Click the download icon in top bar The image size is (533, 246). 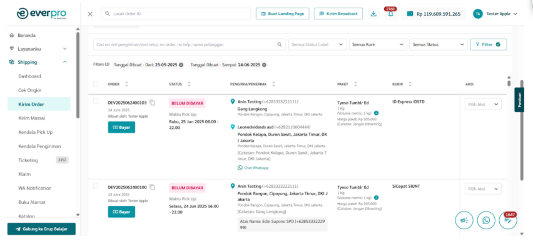[x=373, y=14]
